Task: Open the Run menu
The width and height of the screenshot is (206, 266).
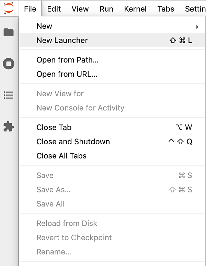Action: pyautogui.click(x=106, y=9)
